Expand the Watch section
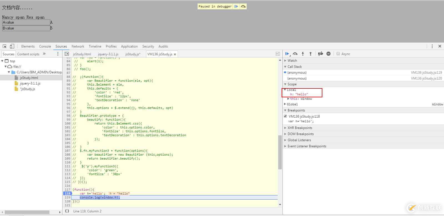This screenshot has width=444, height=216. pyautogui.click(x=285, y=61)
